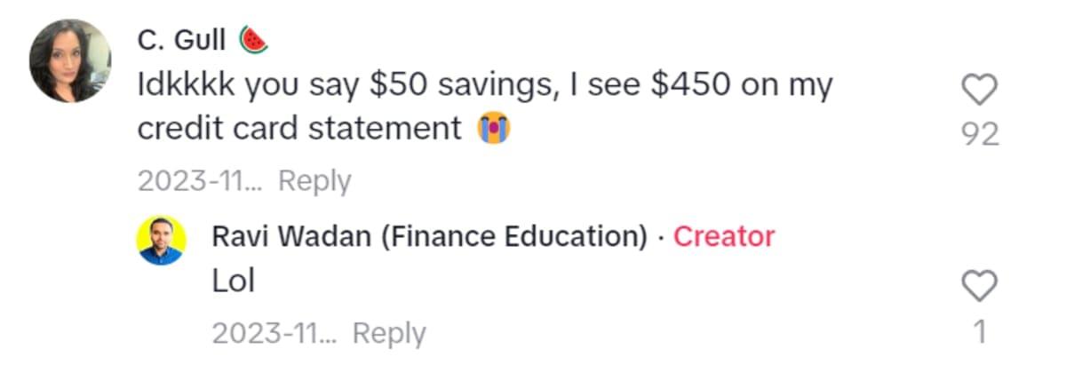Image resolution: width=1066 pixels, height=365 pixels.
Task: Reply to Ravi Wadan's "Lol" comment
Action: pos(389,333)
